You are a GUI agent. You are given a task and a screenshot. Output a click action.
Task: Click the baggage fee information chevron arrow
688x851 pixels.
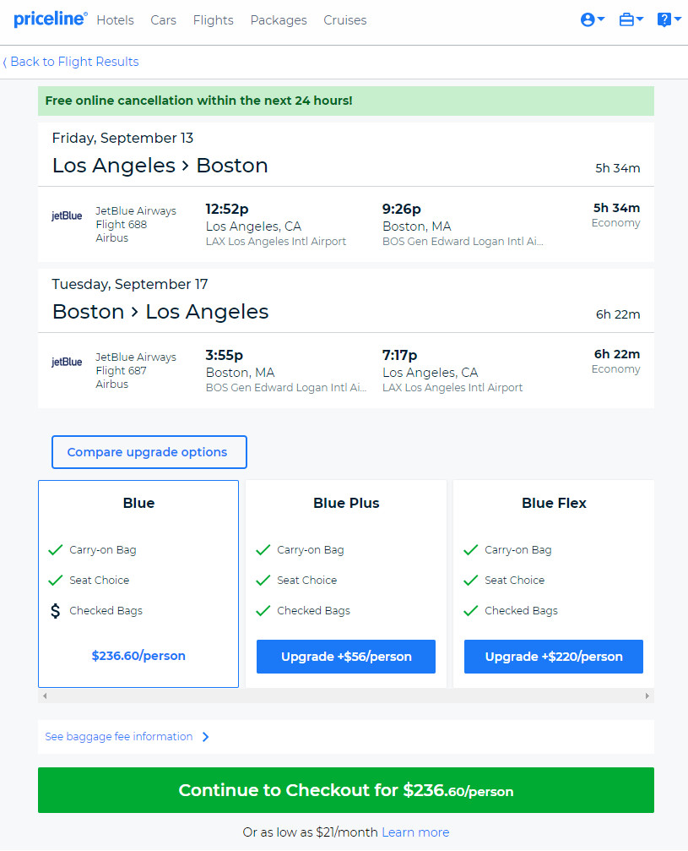205,736
